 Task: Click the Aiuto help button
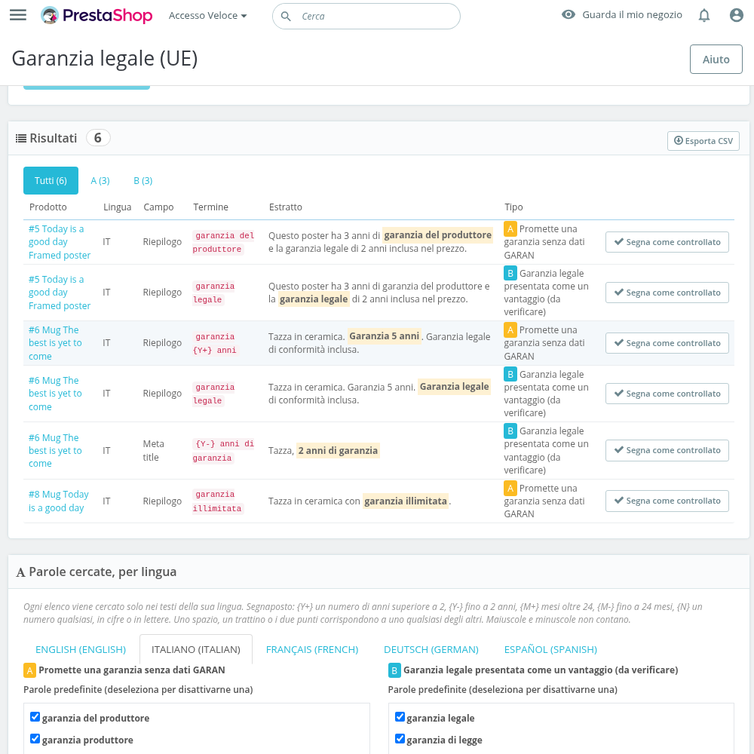(x=716, y=60)
